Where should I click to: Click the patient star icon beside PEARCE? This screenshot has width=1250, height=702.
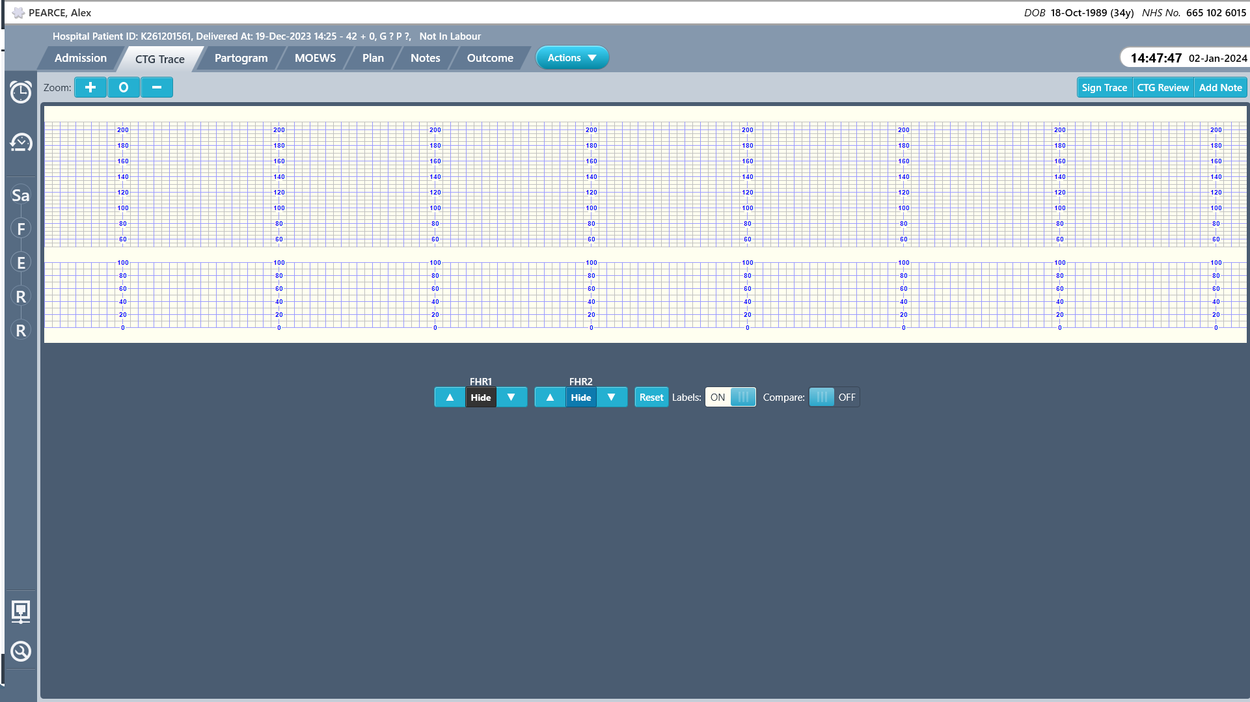point(18,12)
